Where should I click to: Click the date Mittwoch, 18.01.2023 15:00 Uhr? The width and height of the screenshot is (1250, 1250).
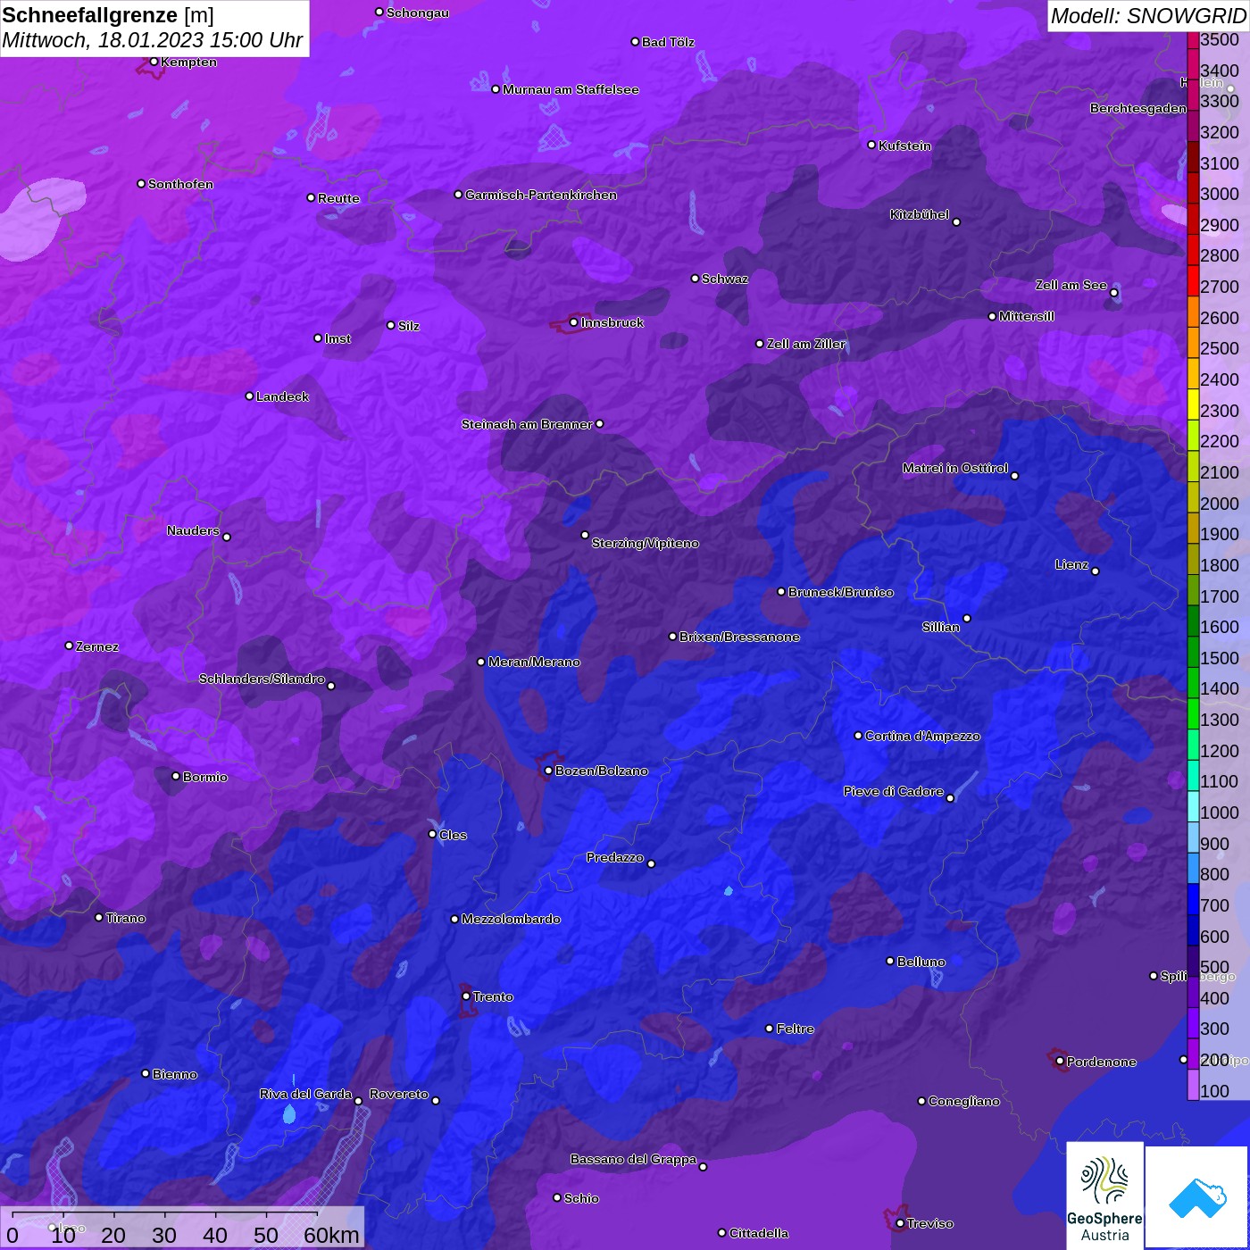point(153,41)
